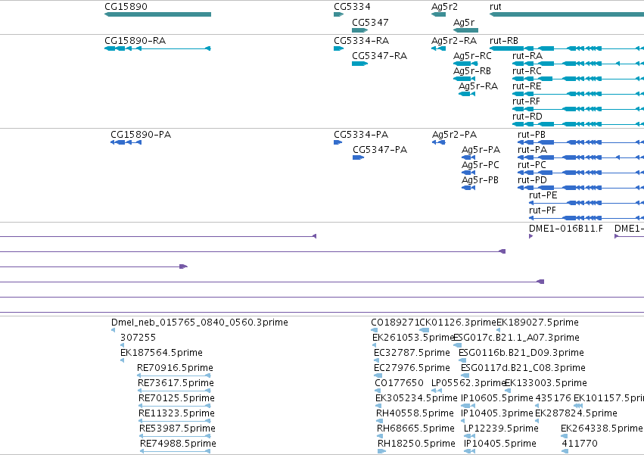Select EK264338.5prime EST

click(x=565, y=436)
